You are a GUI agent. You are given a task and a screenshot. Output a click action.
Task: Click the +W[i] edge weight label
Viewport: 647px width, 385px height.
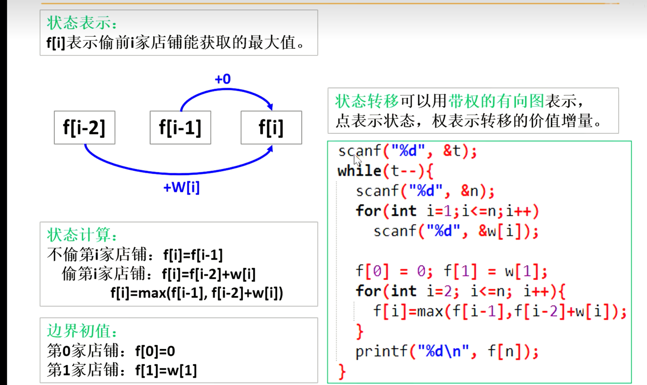181,187
